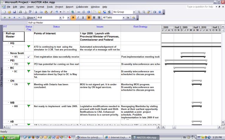
Task: Switch to Inbox for john@ taskbar window
Action: [x=89, y=138]
